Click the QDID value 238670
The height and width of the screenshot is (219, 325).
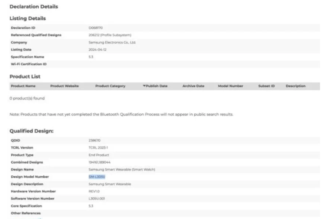(x=94, y=140)
